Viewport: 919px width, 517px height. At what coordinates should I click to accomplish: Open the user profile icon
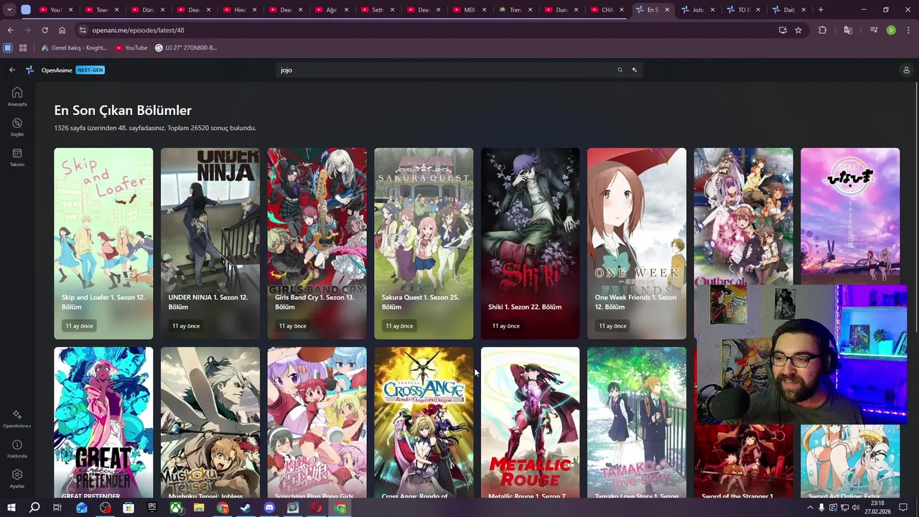[x=906, y=70]
